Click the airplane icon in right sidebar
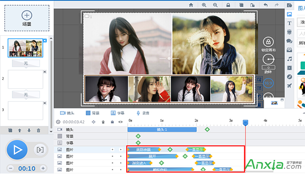Viewport: 305px width, 174px height. click(x=289, y=86)
